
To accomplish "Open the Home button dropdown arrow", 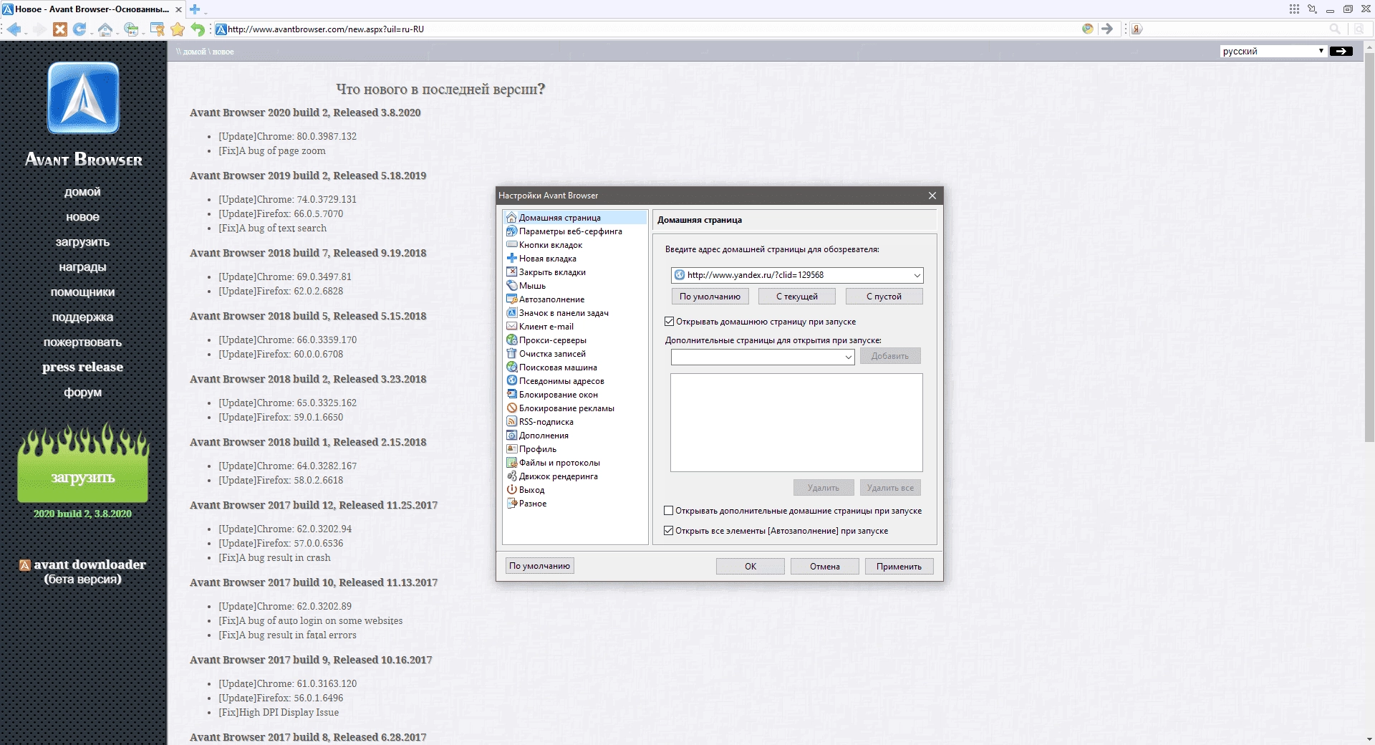I will (x=117, y=32).
